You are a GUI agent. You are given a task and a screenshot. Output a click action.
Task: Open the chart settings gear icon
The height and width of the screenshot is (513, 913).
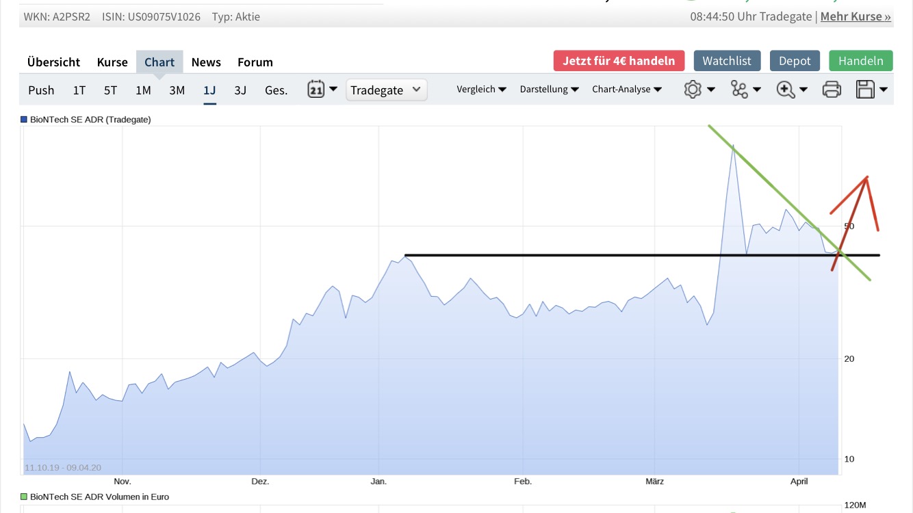[x=699, y=90]
